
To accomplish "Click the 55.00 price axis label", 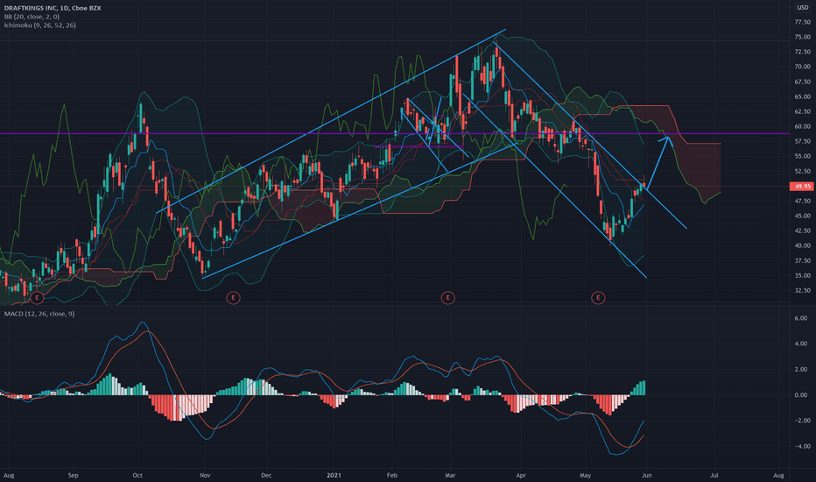I will click(803, 156).
